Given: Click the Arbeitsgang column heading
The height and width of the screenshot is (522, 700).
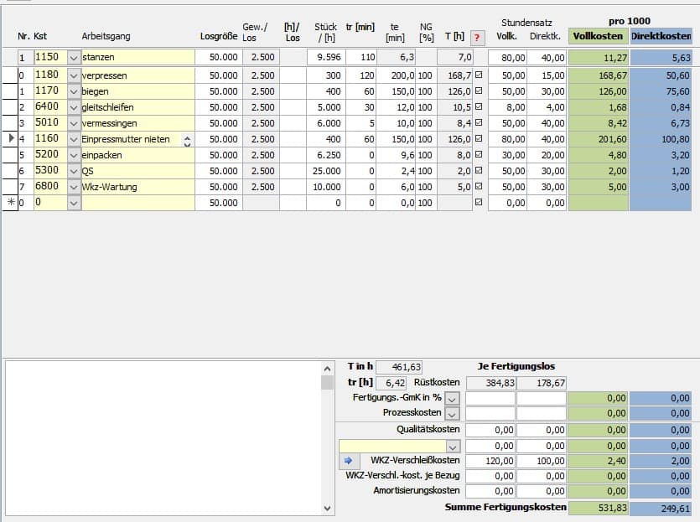Looking at the screenshot, I should (106, 37).
